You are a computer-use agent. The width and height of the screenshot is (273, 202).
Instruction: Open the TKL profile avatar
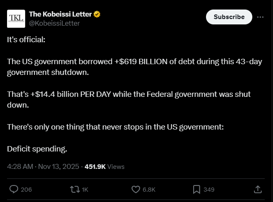(x=16, y=18)
